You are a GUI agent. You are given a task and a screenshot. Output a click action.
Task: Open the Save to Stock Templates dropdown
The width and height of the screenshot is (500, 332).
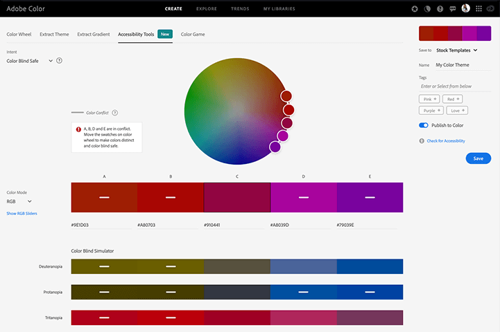pos(456,50)
